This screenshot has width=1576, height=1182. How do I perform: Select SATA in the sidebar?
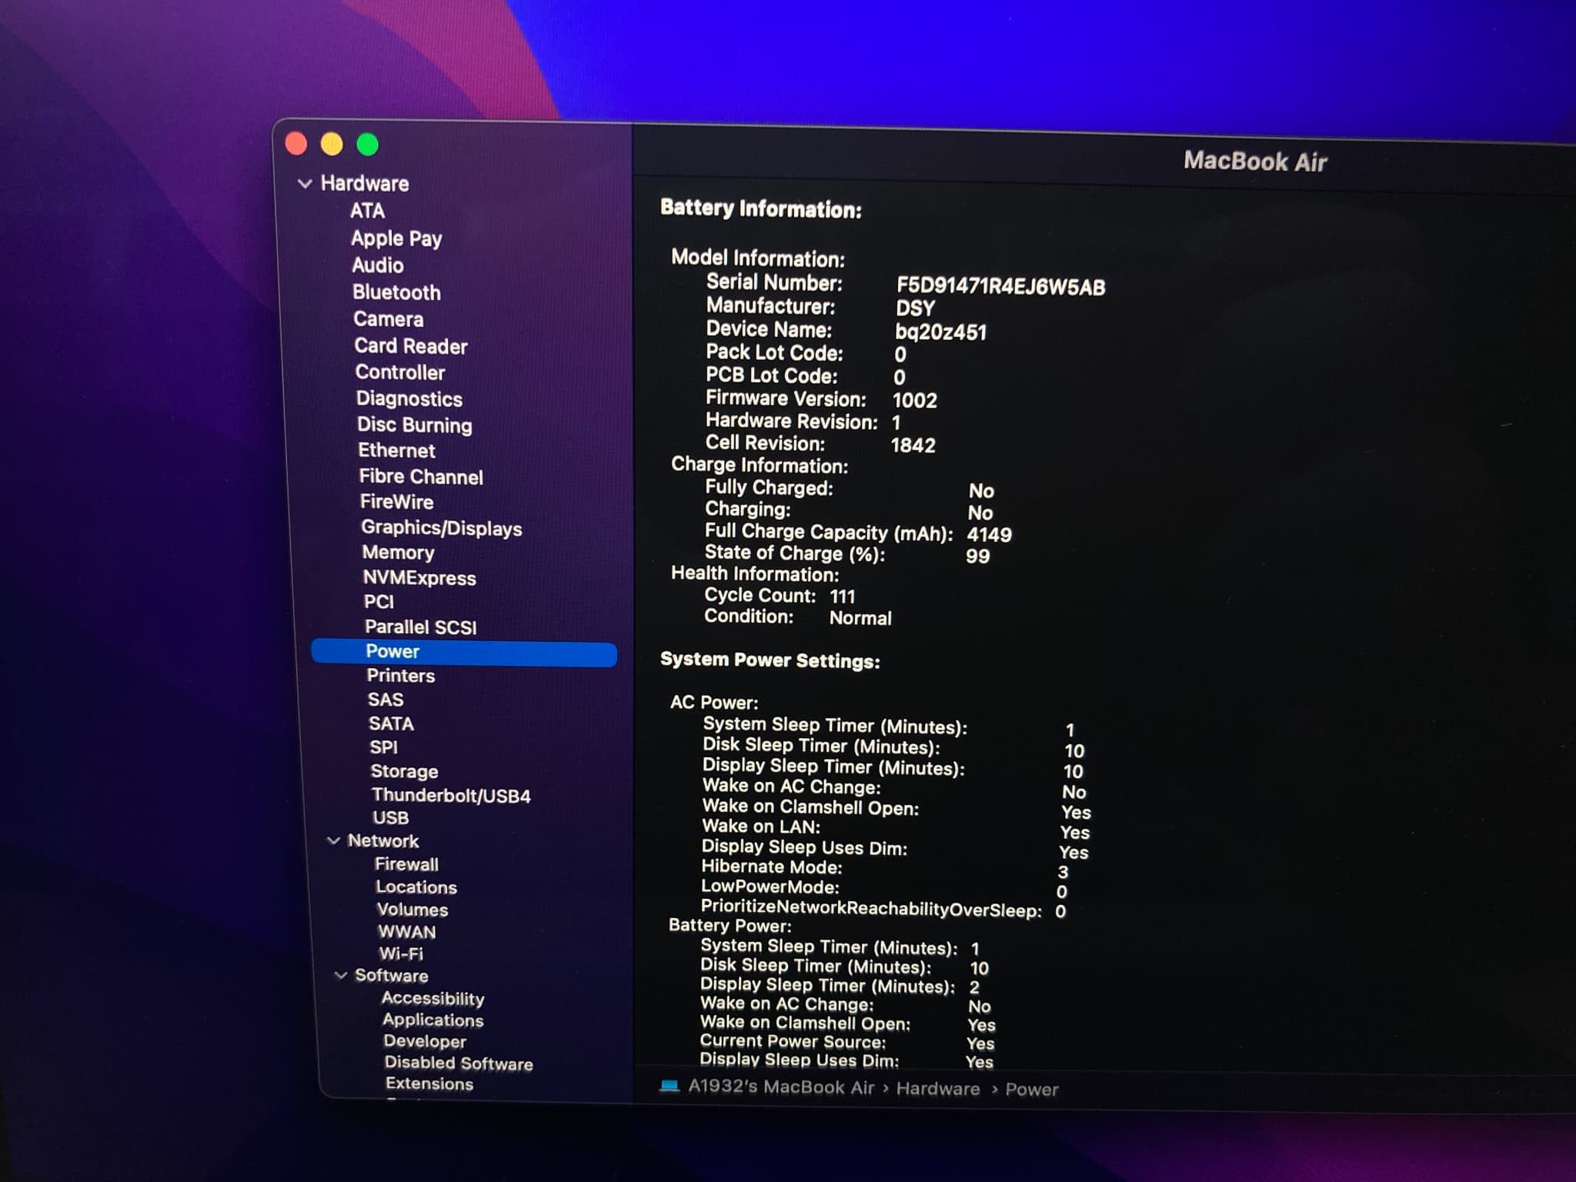[x=391, y=723]
